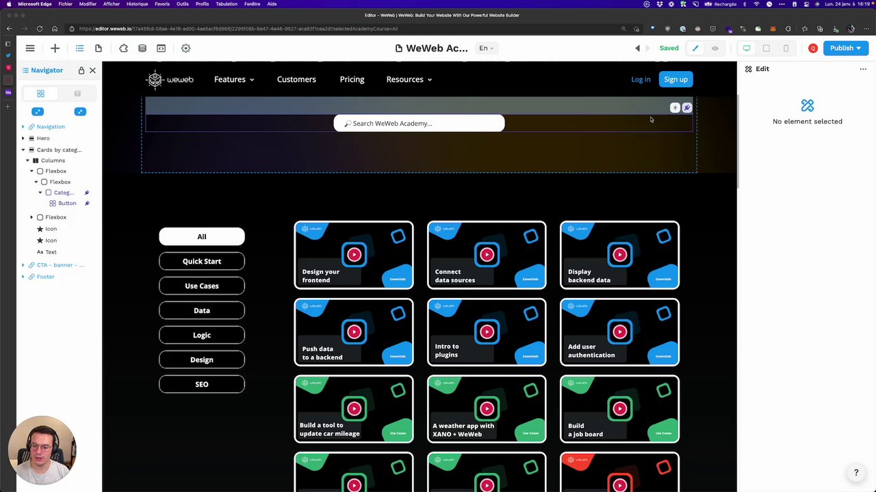The width and height of the screenshot is (876, 492).
Task: Select the database tab in Navigator
Action: (x=77, y=94)
